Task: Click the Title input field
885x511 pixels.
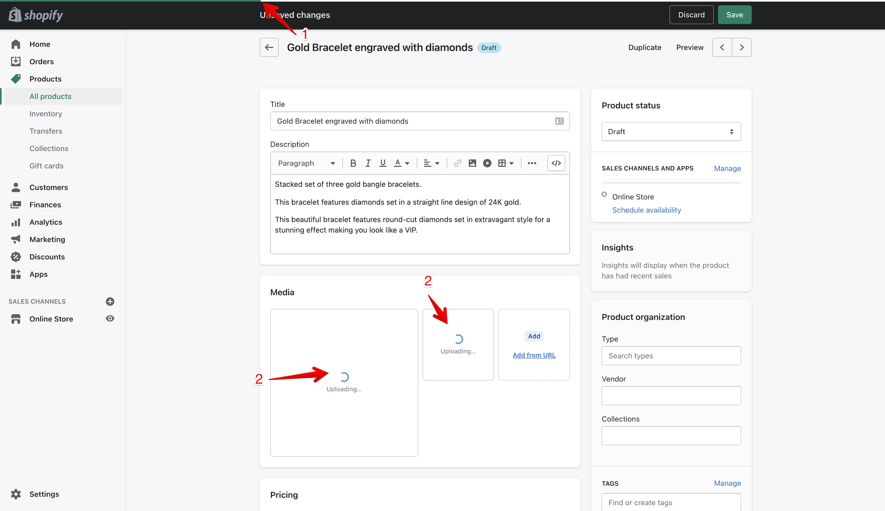Action: (x=420, y=121)
